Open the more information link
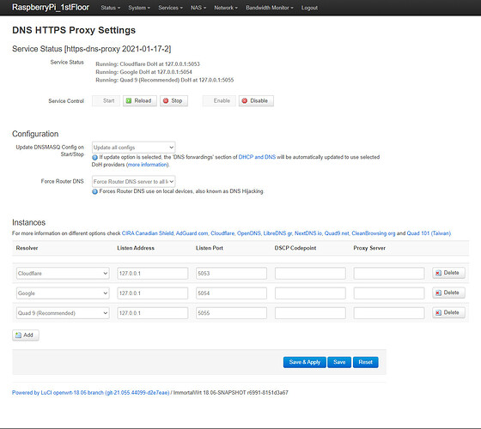481x429 pixels. pos(148,165)
